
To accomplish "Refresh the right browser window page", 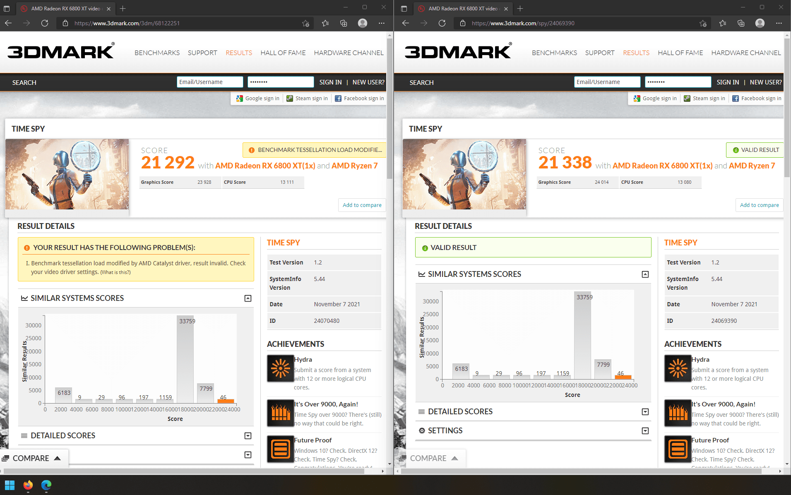I will click(442, 23).
